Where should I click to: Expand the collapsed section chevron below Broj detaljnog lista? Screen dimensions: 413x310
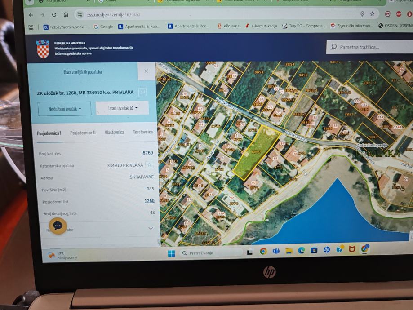point(151,228)
